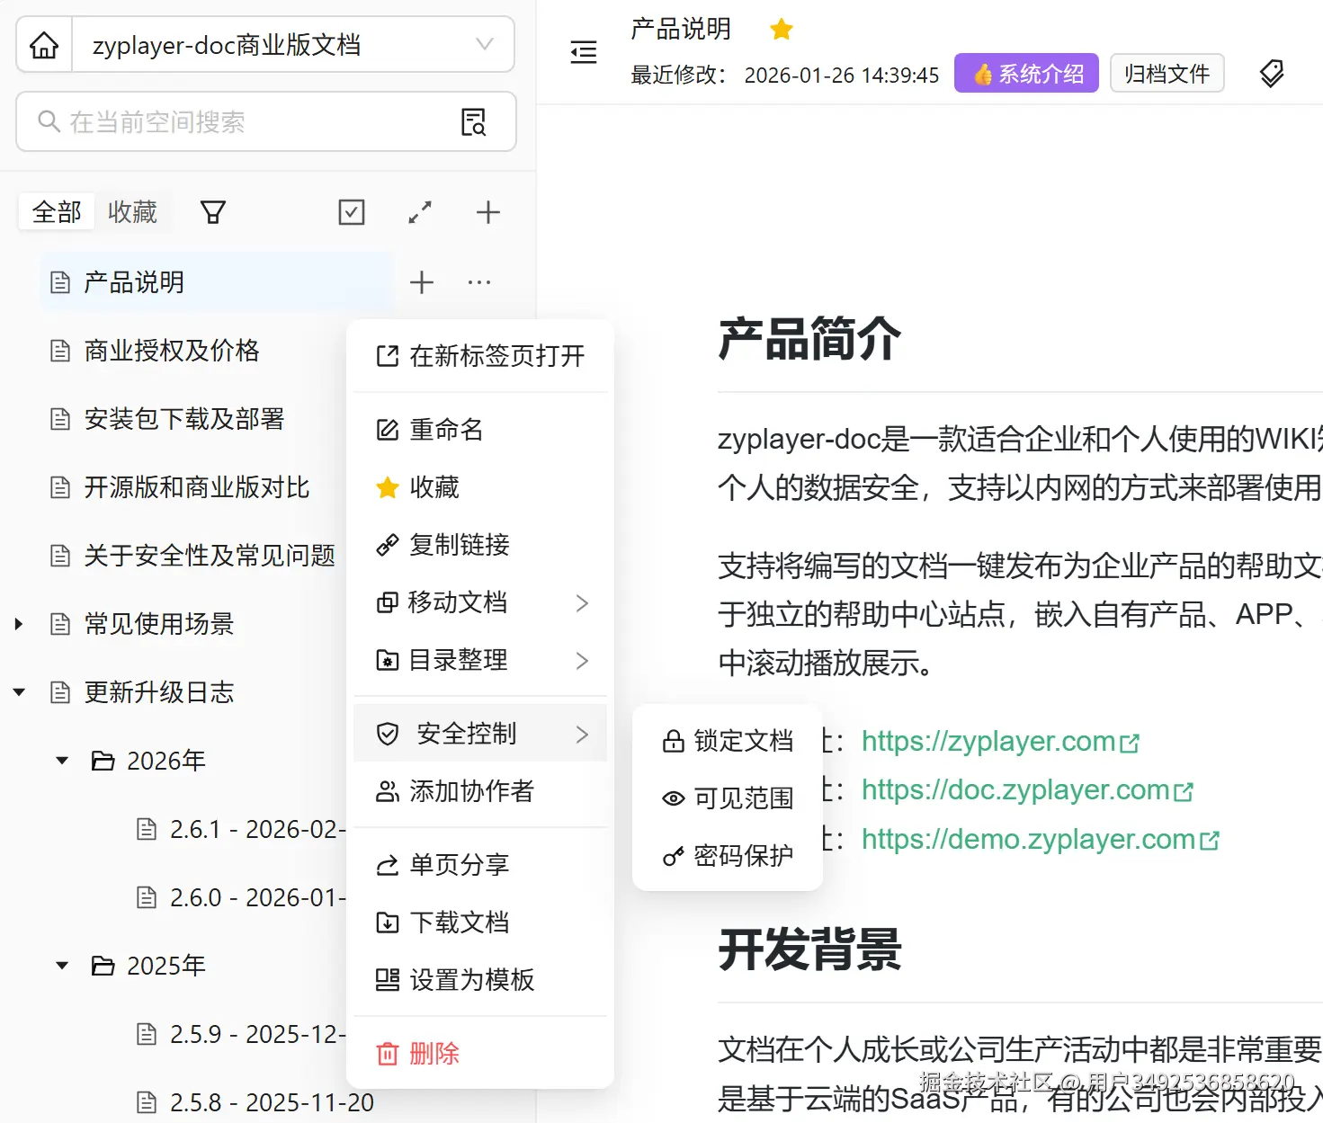This screenshot has height=1123, width=1323.
Task: Click the 系统介绍 tag
Action: [x=1026, y=74]
